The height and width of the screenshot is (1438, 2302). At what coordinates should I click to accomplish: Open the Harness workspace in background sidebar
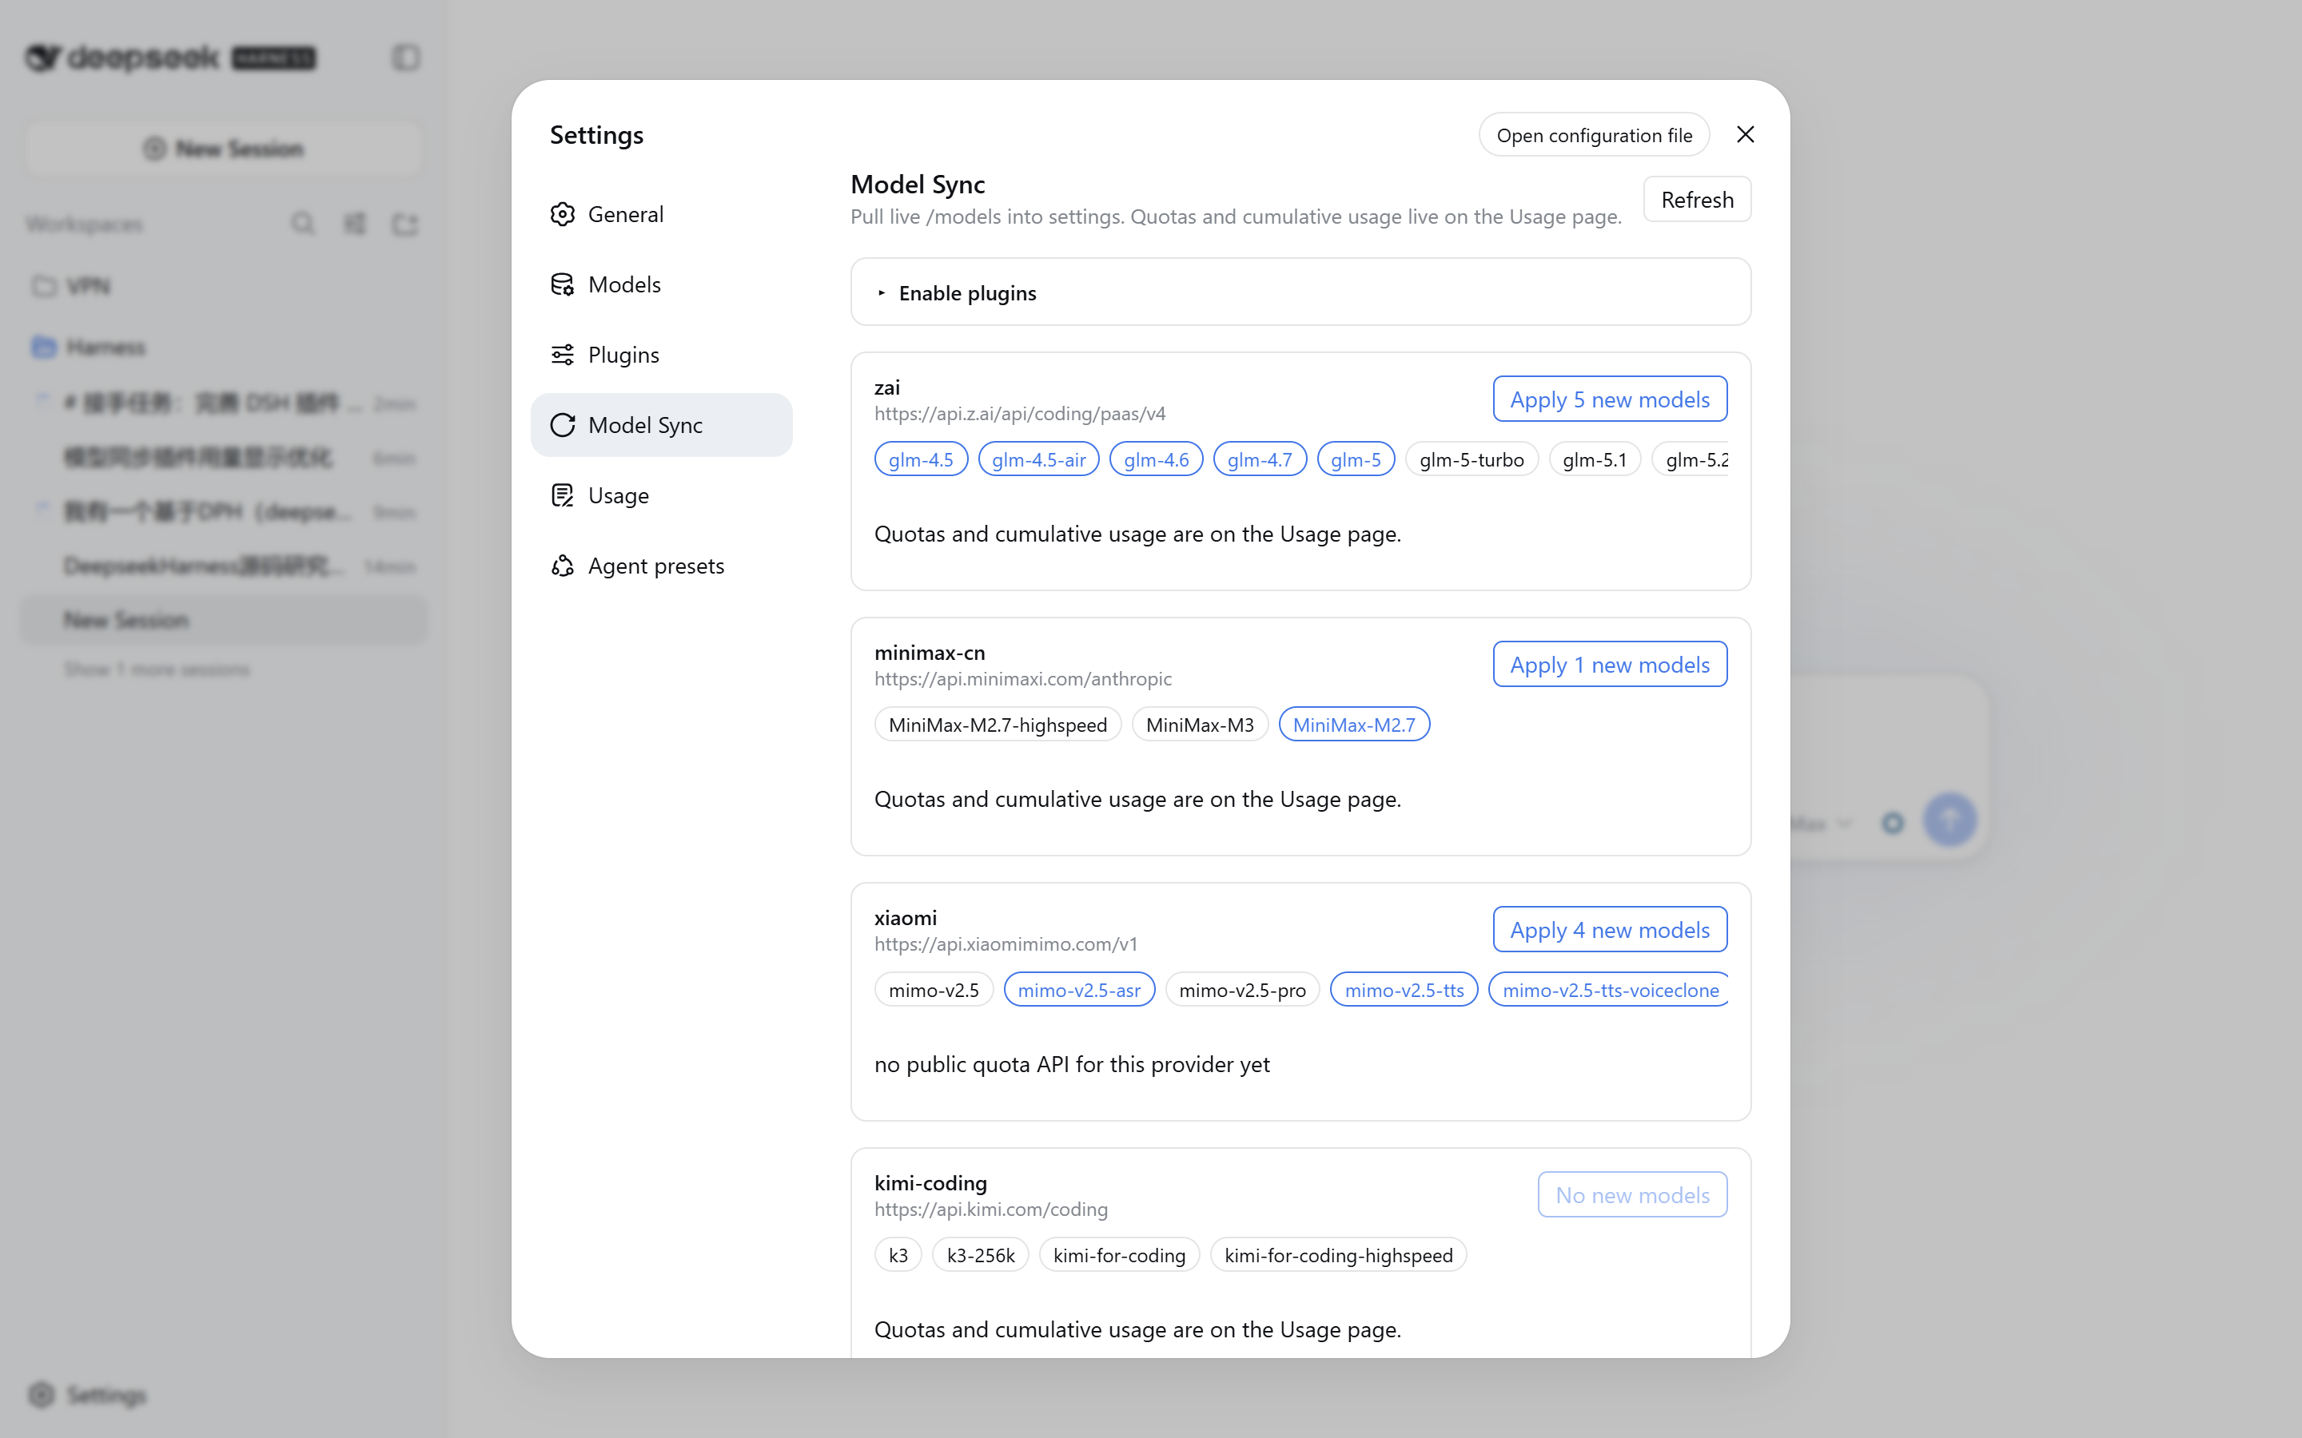(x=224, y=348)
